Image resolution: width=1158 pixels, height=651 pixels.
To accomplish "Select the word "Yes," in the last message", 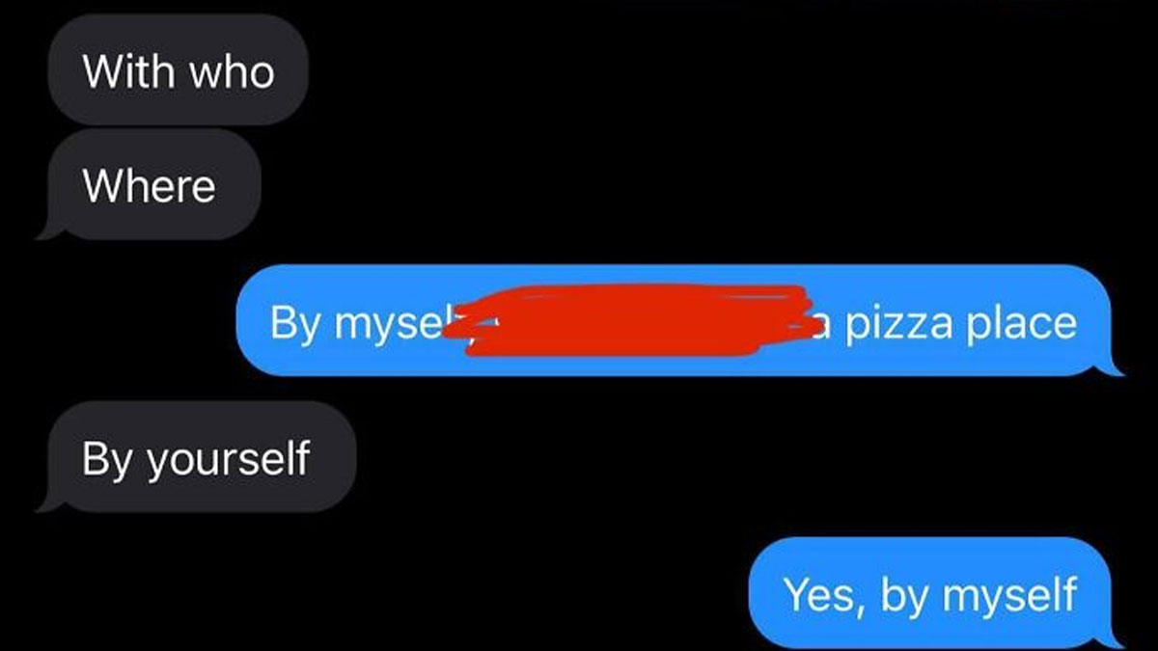I will coord(817,594).
